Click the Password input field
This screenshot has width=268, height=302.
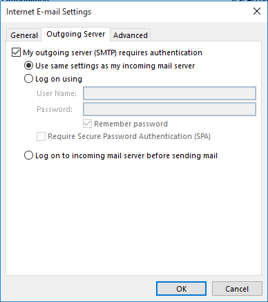pos(169,109)
